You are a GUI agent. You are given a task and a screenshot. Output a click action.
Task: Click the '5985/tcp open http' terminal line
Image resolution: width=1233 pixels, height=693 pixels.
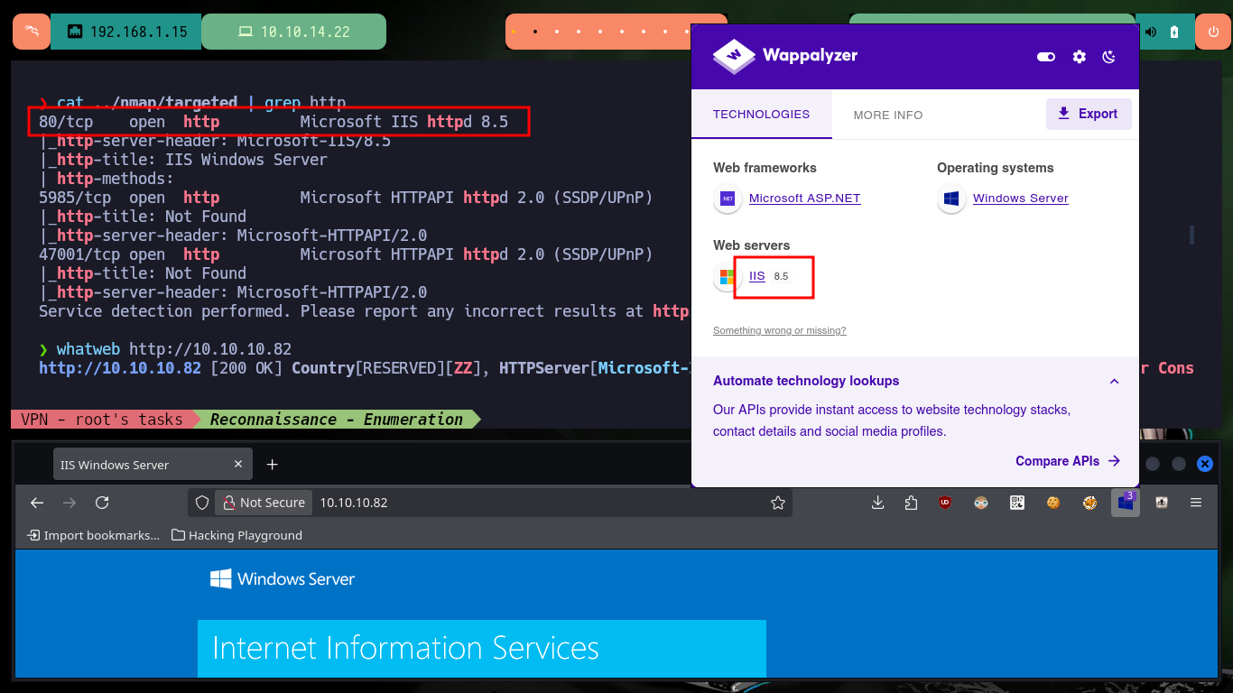[346, 198]
